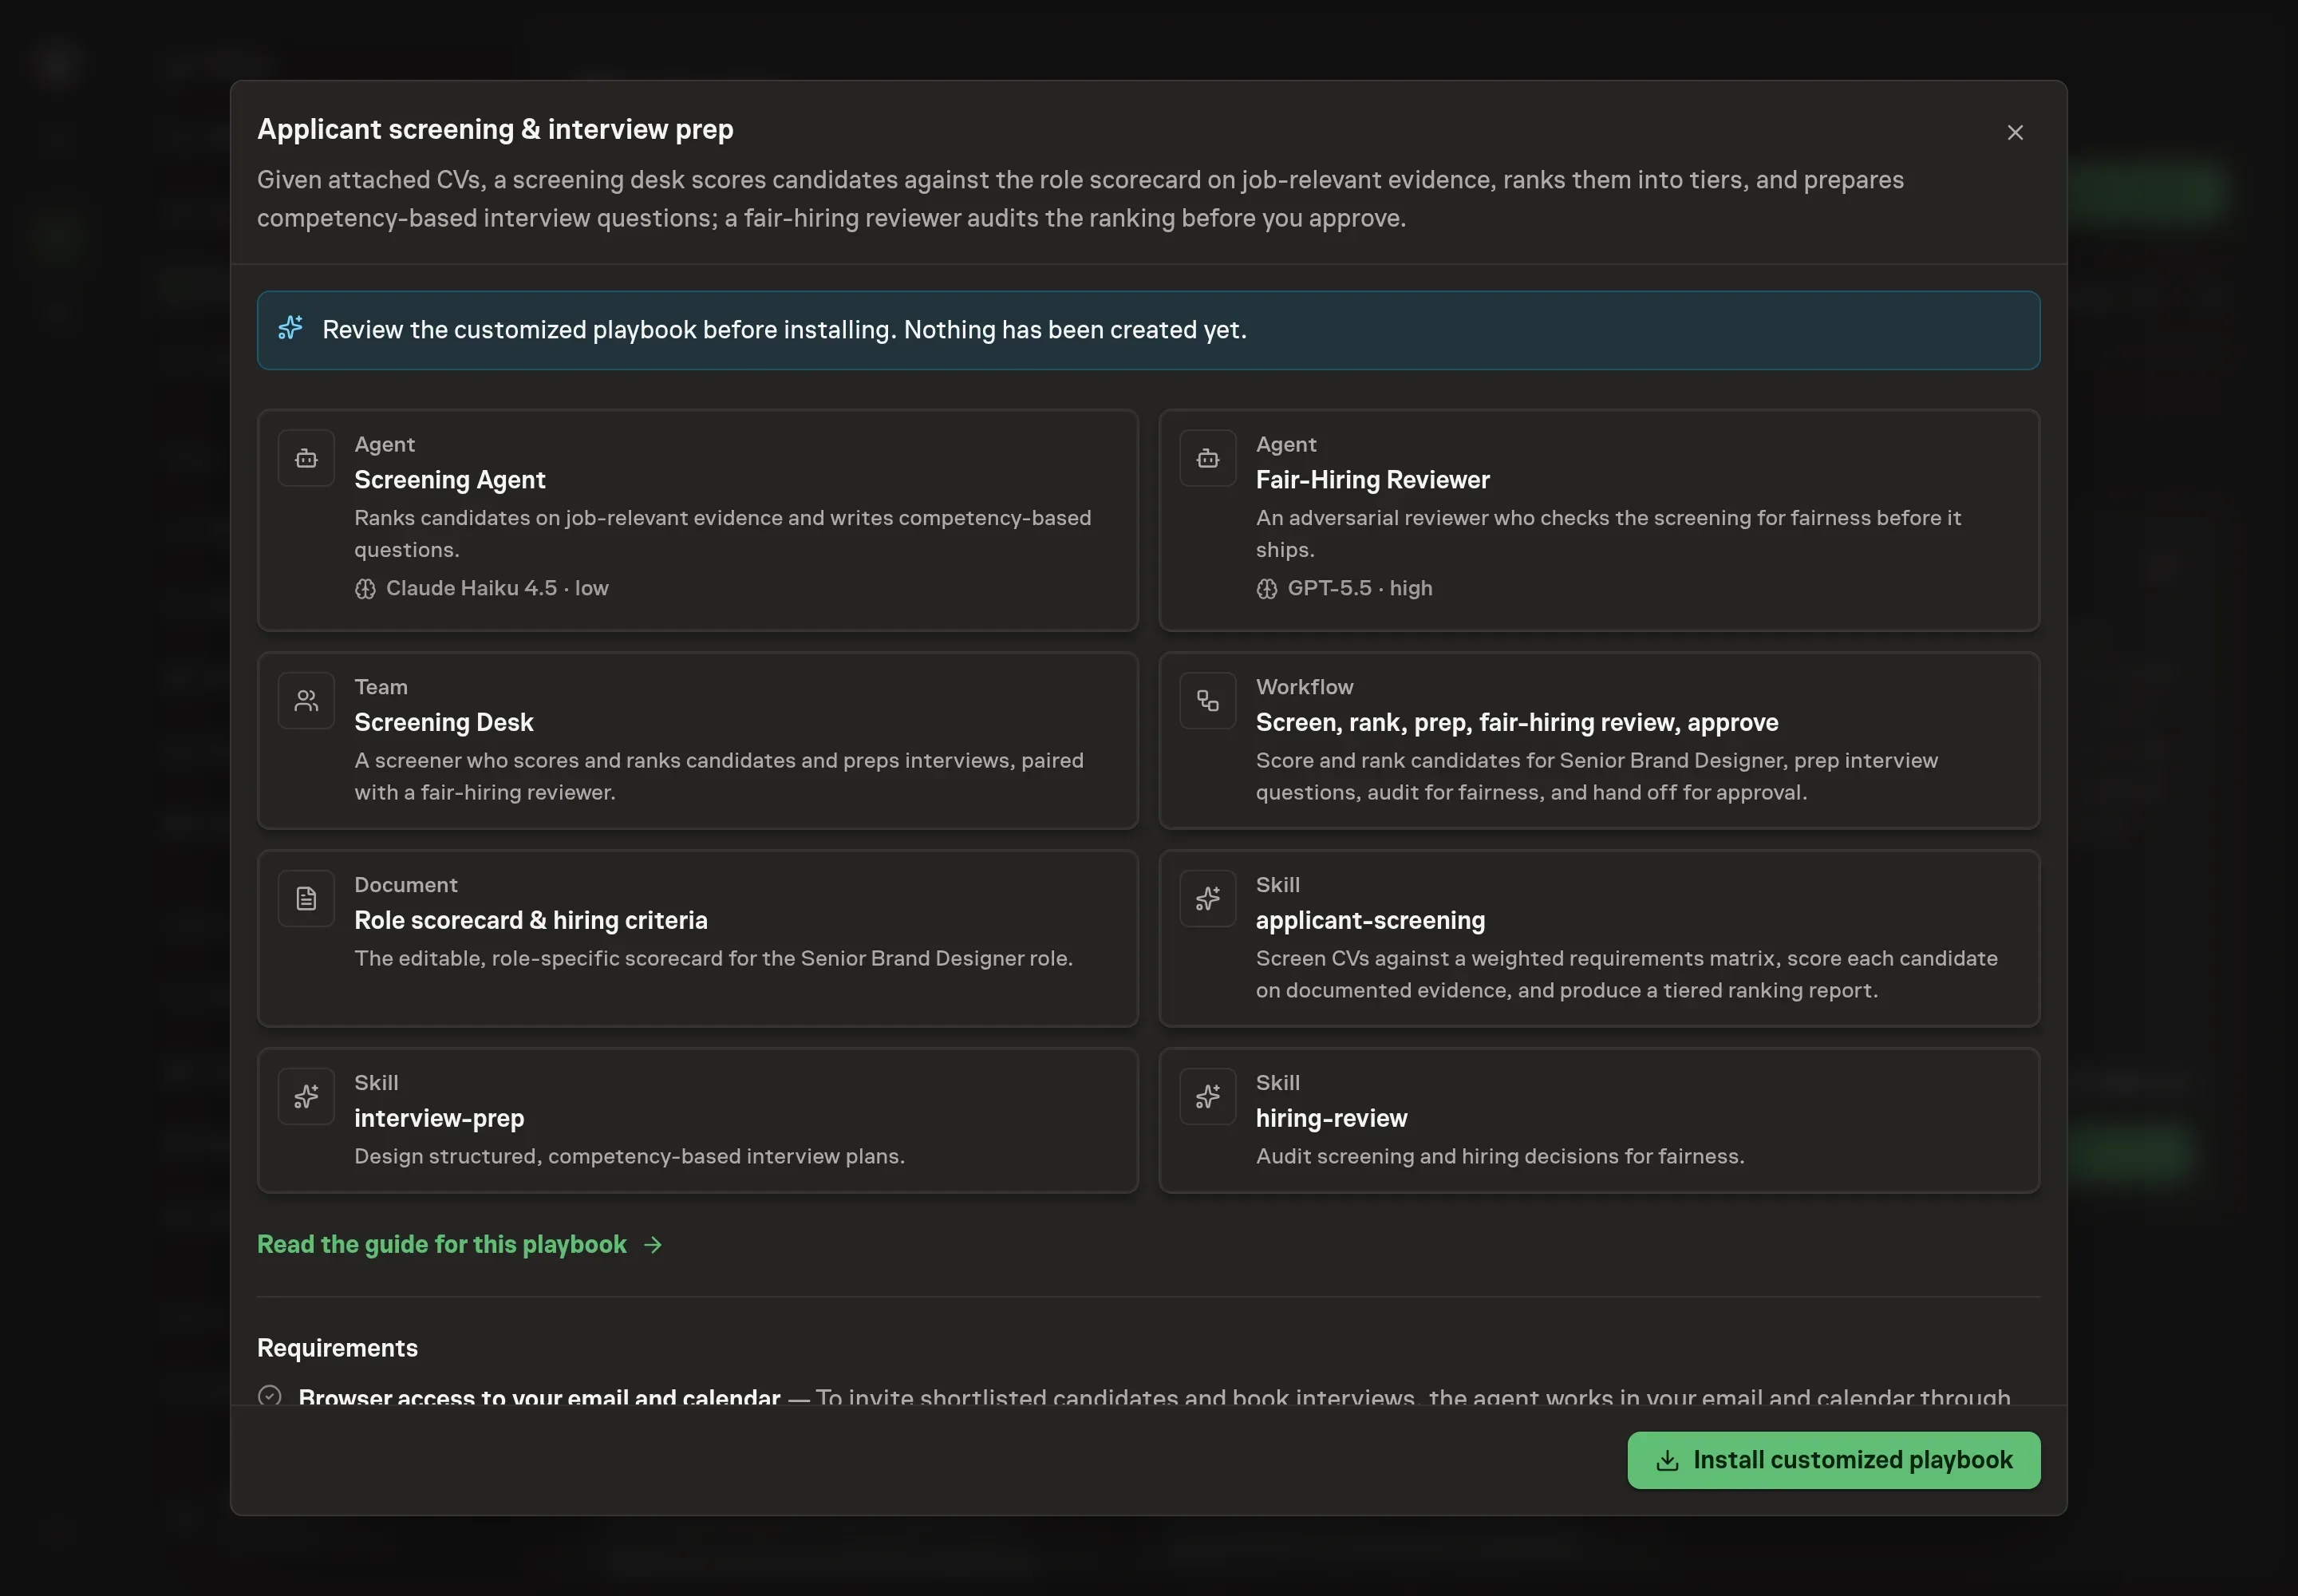Open the Fair-Hiring Reviewer card title
The width and height of the screenshot is (2298, 1596).
1372,480
